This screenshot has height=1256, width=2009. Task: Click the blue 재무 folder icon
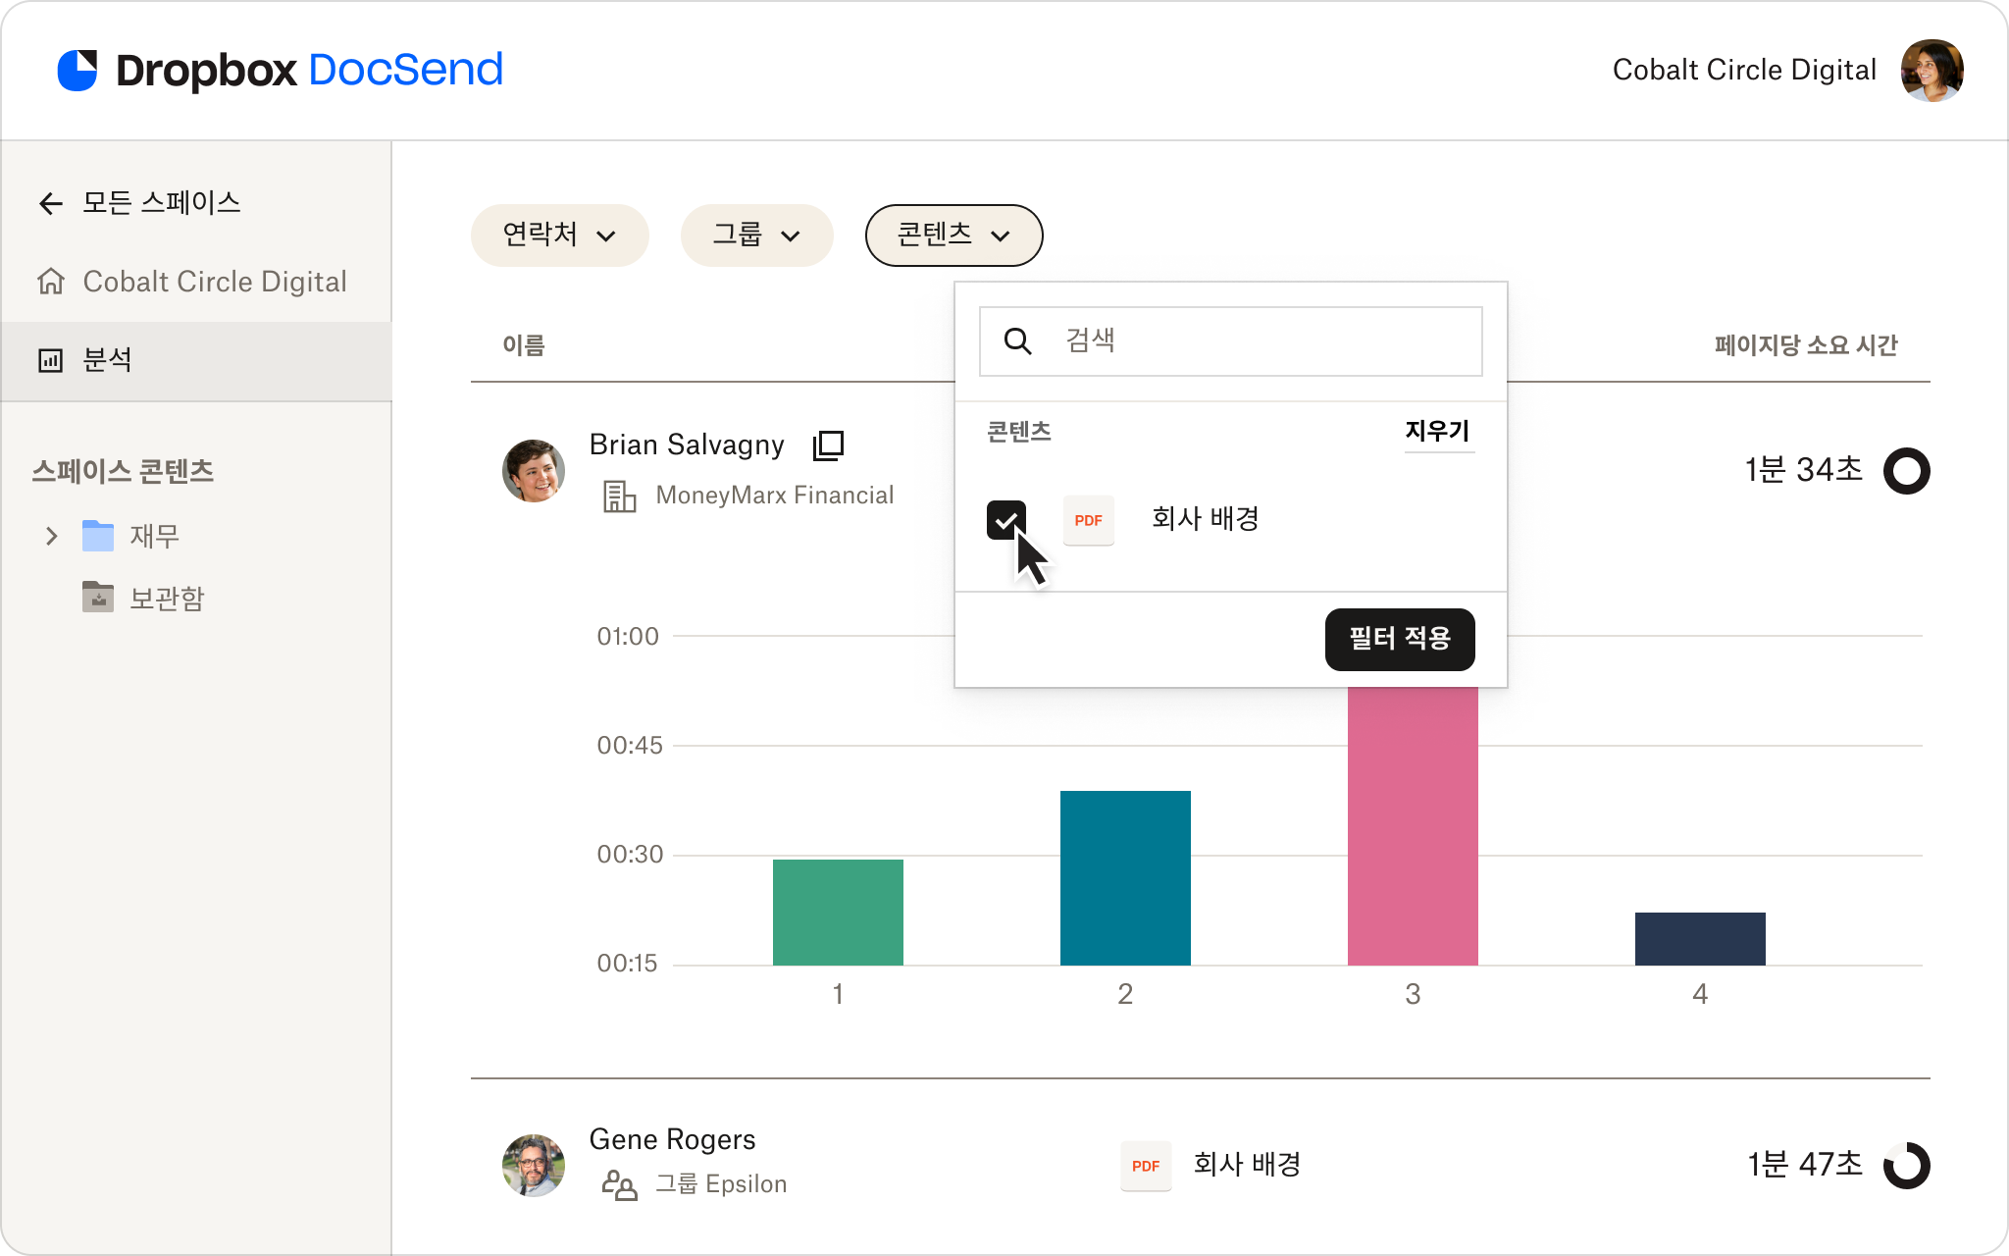tap(98, 536)
